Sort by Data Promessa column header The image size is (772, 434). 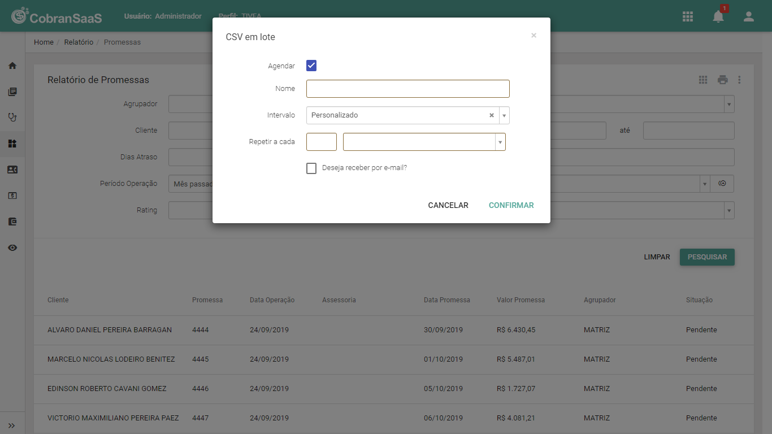point(447,300)
